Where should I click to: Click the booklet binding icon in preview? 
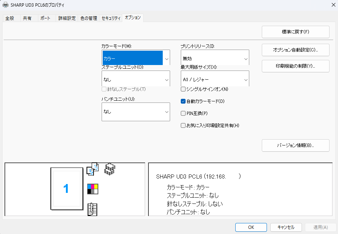pyautogui.click(x=92, y=209)
